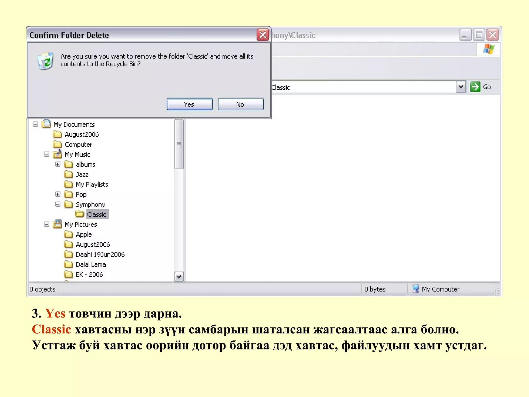Select the Jazz folder in tree

(82, 174)
